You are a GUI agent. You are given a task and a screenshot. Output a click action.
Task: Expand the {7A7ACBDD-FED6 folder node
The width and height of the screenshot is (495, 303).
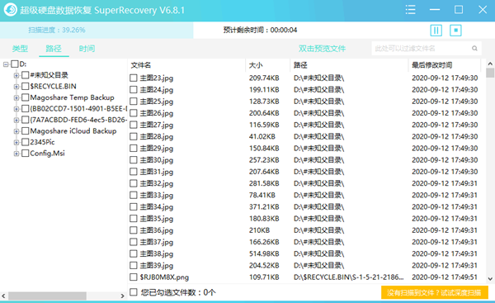[x=16, y=120]
